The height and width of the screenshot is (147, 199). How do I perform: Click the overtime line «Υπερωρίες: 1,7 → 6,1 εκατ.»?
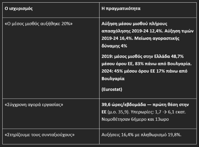(x=158, y=112)
